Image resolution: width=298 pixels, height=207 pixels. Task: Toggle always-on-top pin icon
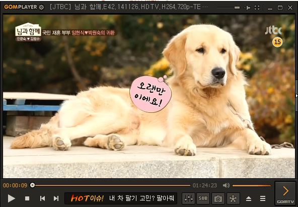tap(247, 8)
